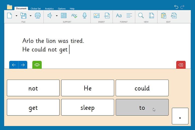Click the red delete word button

click(x=181, y=65)
